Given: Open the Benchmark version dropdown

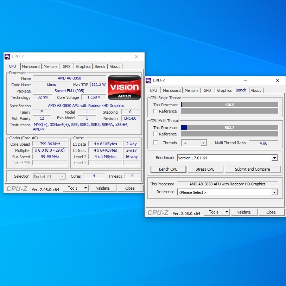Looking at the screenshot, I should 274,158.
